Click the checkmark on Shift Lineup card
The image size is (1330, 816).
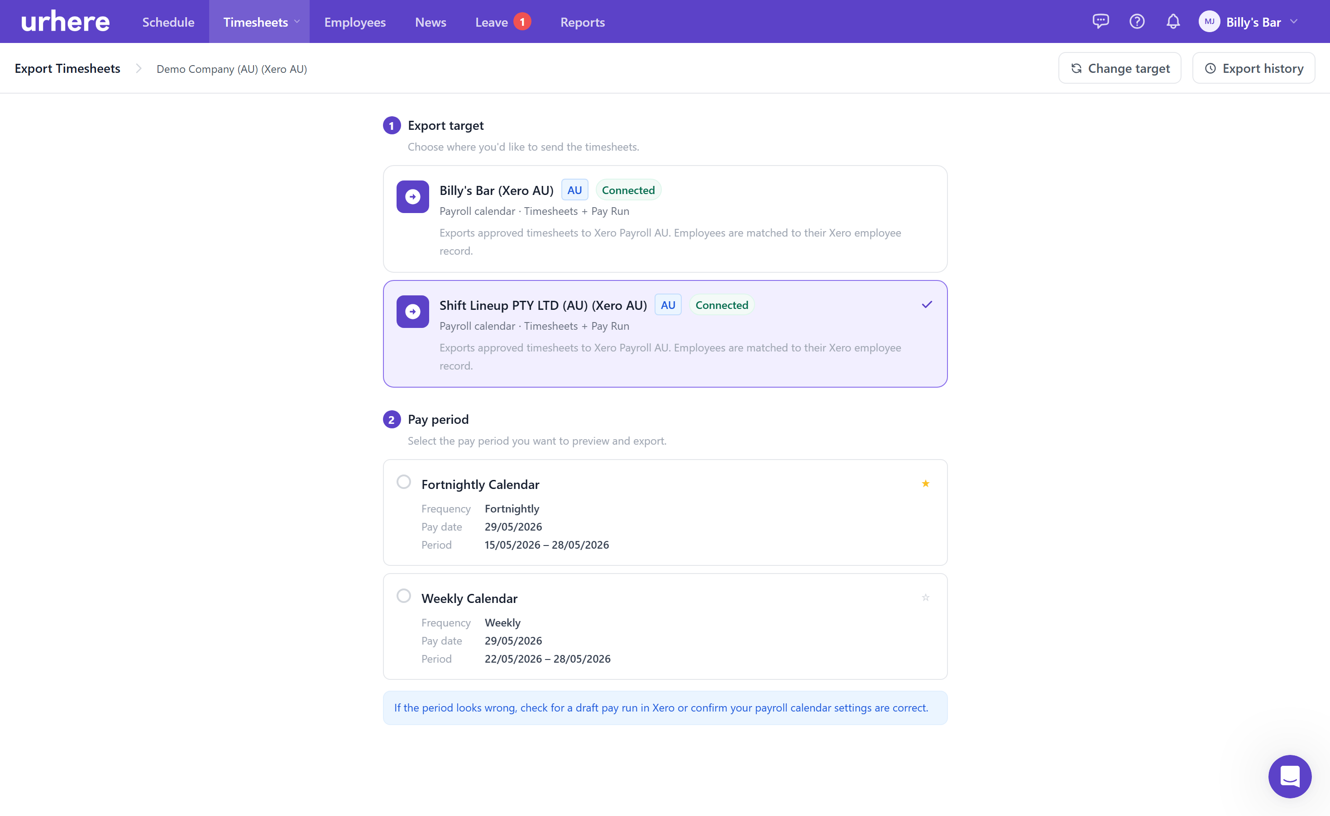tap(927, 305)
